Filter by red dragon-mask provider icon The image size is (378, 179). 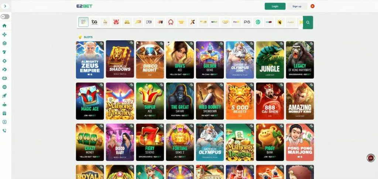[116, 22]
